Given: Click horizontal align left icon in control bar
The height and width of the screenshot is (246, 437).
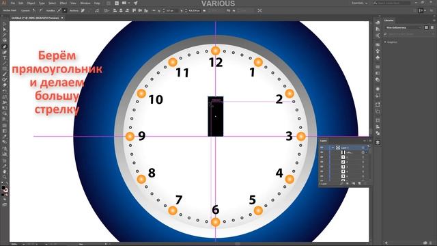Looking at the screenshot, I should tap(115, 11).
